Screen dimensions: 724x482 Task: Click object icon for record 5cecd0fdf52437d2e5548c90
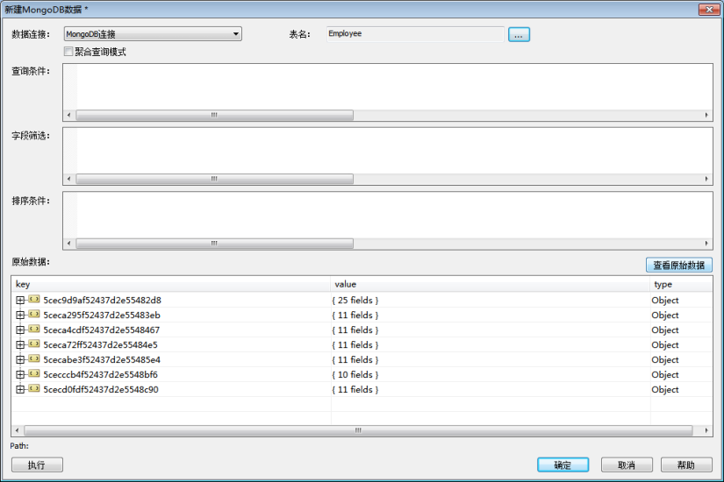[x=34, y=389]
